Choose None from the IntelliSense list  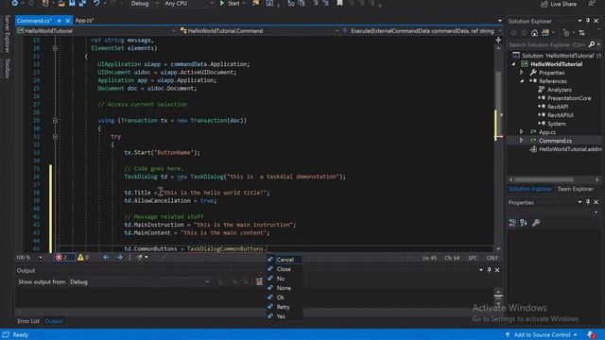pyautogui.click(x=284, y=288)
